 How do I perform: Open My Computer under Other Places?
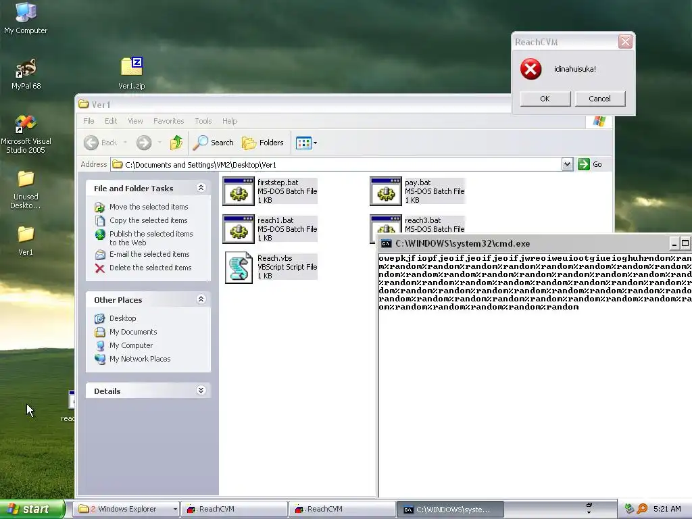(131, 345)
